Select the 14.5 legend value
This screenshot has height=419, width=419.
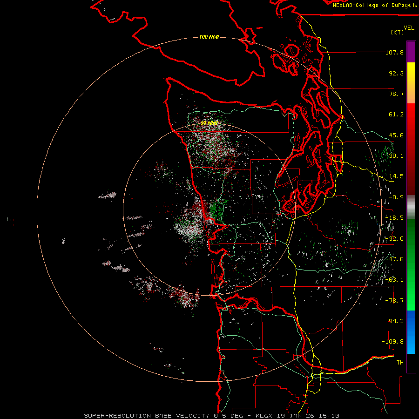pyautogui.click(x=396, y=176)
